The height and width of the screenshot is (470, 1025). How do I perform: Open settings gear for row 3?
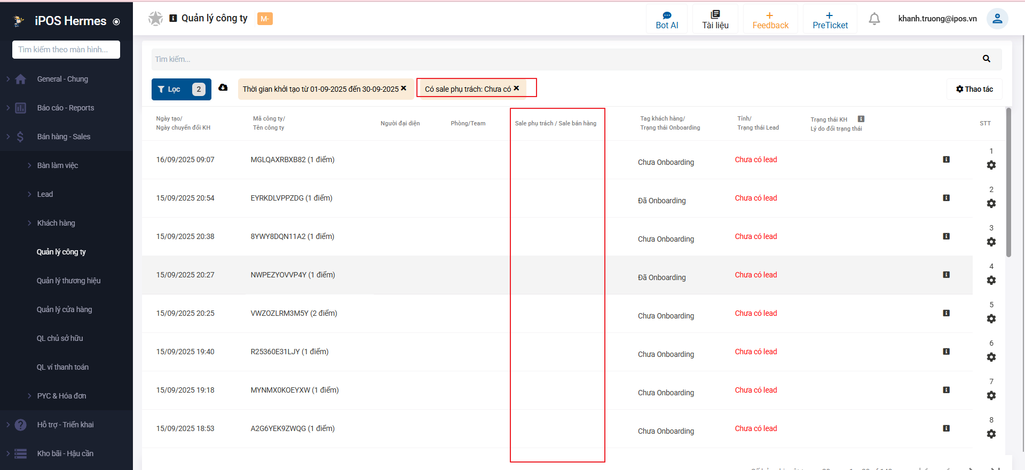click(991, 242)
